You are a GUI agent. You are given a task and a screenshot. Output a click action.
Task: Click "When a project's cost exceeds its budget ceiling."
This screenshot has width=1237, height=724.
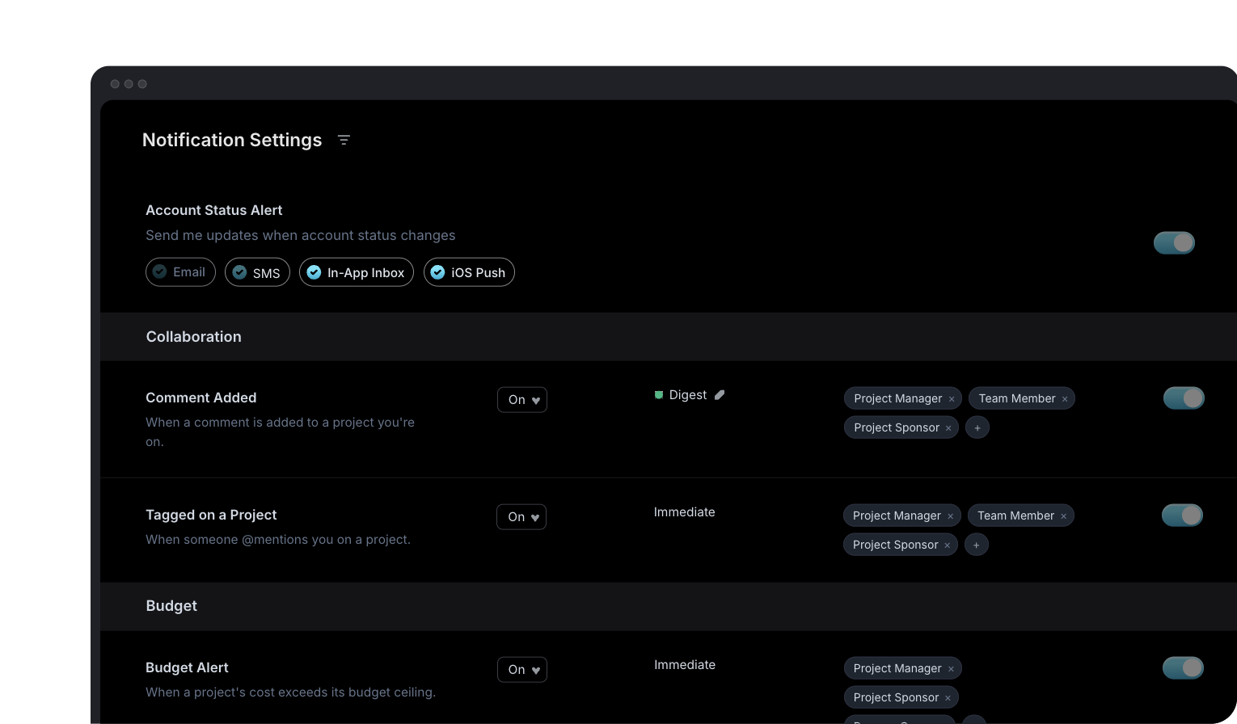291,692
